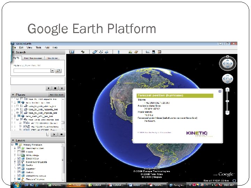Image resolution: width=251 pixels, height=188 pixels.
Task: Uncheck the Borders and Labels layer
Action: (x=19, y=162)
